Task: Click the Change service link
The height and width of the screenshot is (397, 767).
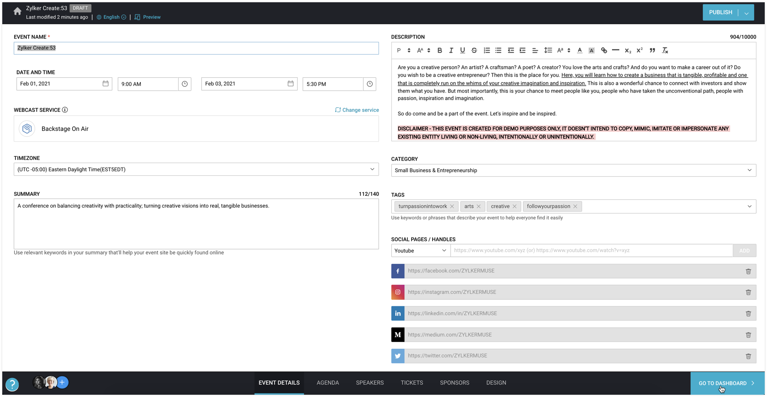Action: pyautogui.click(x=357, y=110)
